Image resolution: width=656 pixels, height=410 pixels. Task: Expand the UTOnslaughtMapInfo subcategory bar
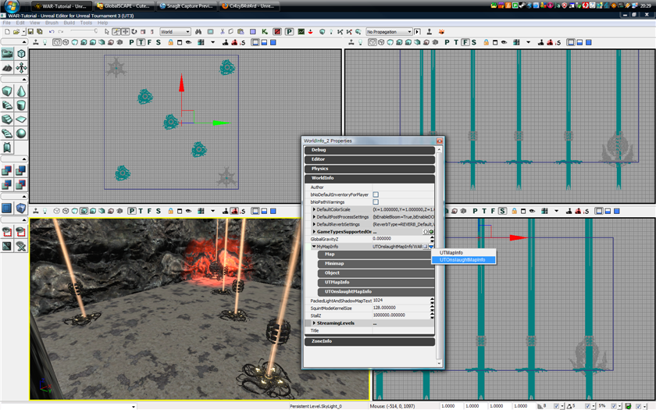pos(376,291)
